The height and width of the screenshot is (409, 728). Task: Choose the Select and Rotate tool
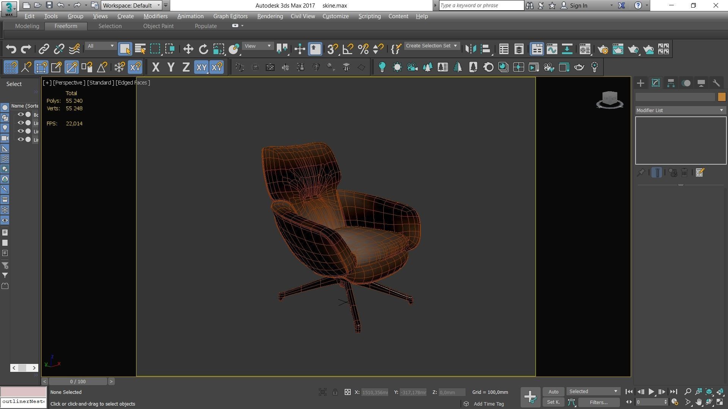(x=203, y=49)
